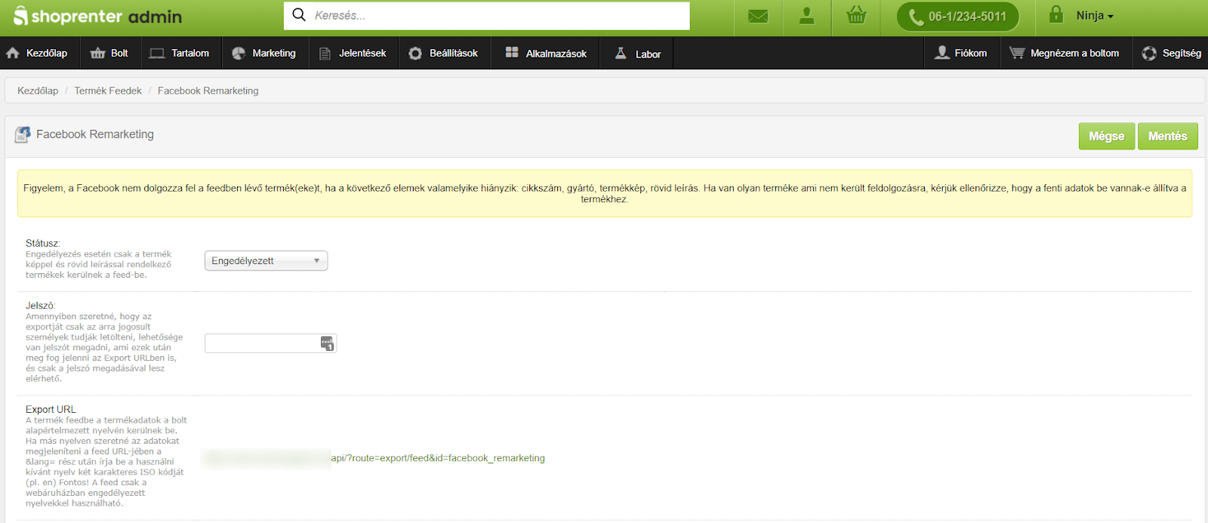Click the Mégse cancel button
The height and width of the screenshot is (523, 1208).
pyautogui.click(x=1106, y=136)
